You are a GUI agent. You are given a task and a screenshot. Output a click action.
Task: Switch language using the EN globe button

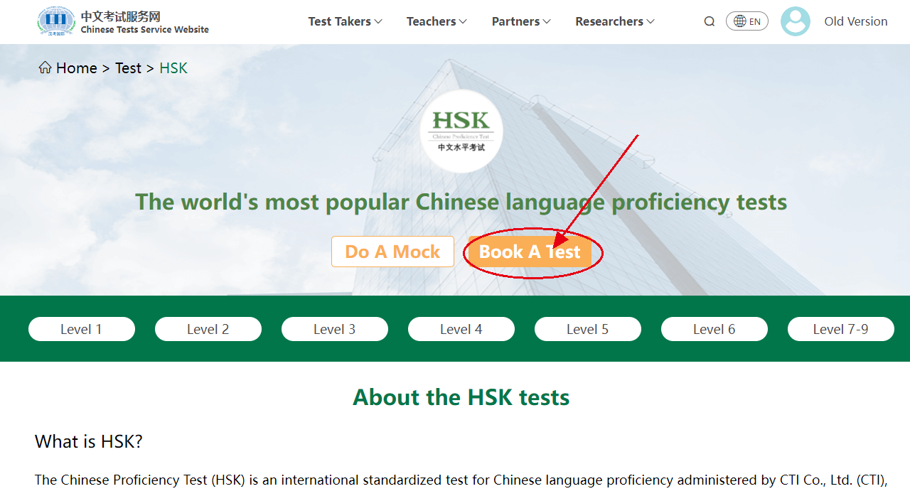[746, 21]
